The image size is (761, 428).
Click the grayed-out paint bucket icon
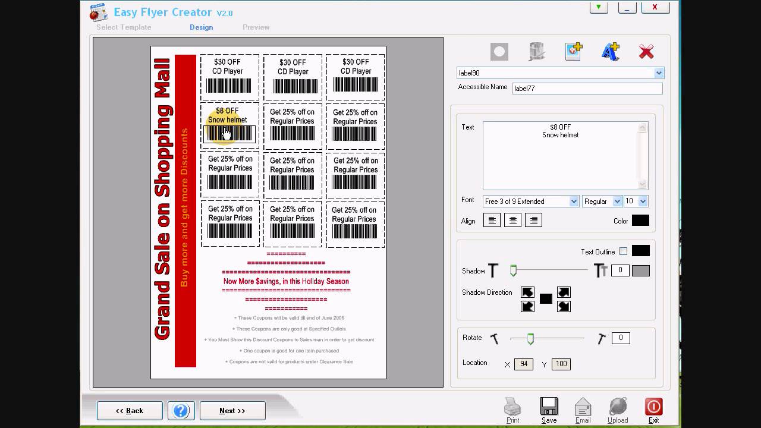coord(537,52)
